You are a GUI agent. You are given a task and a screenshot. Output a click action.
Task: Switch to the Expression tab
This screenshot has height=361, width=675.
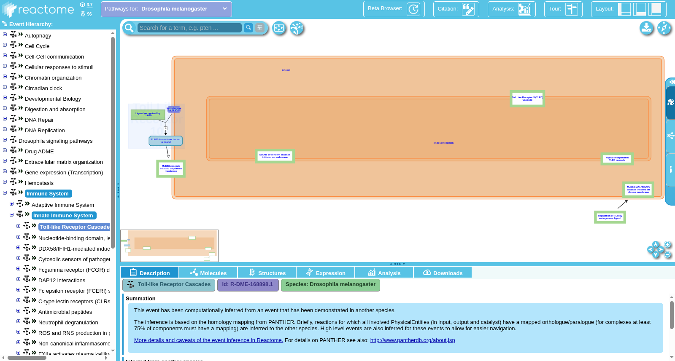click(325, 273)
